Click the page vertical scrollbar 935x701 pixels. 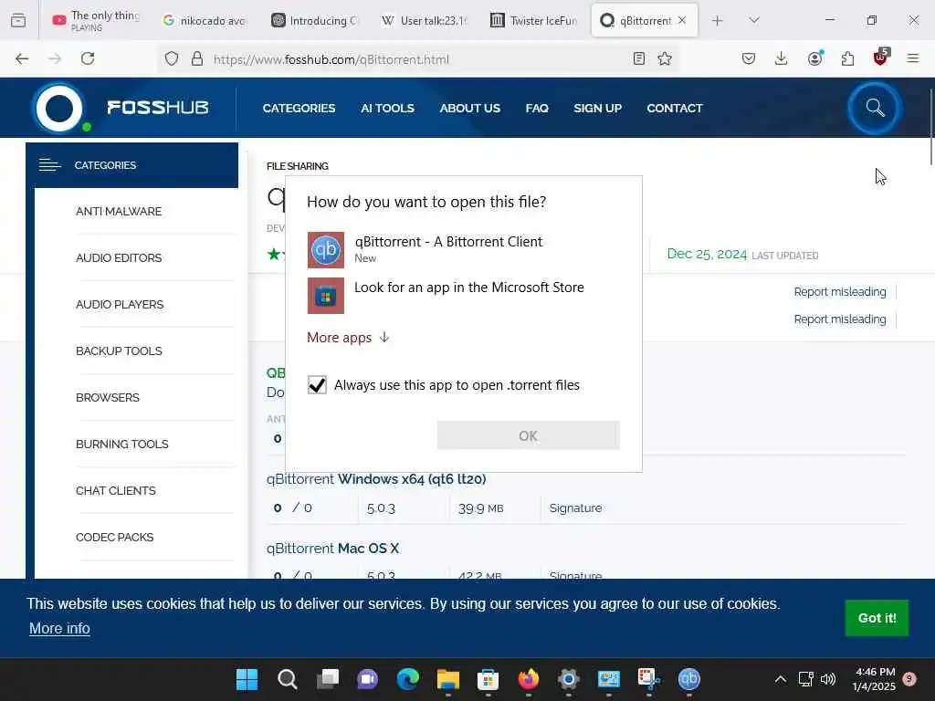930,127
